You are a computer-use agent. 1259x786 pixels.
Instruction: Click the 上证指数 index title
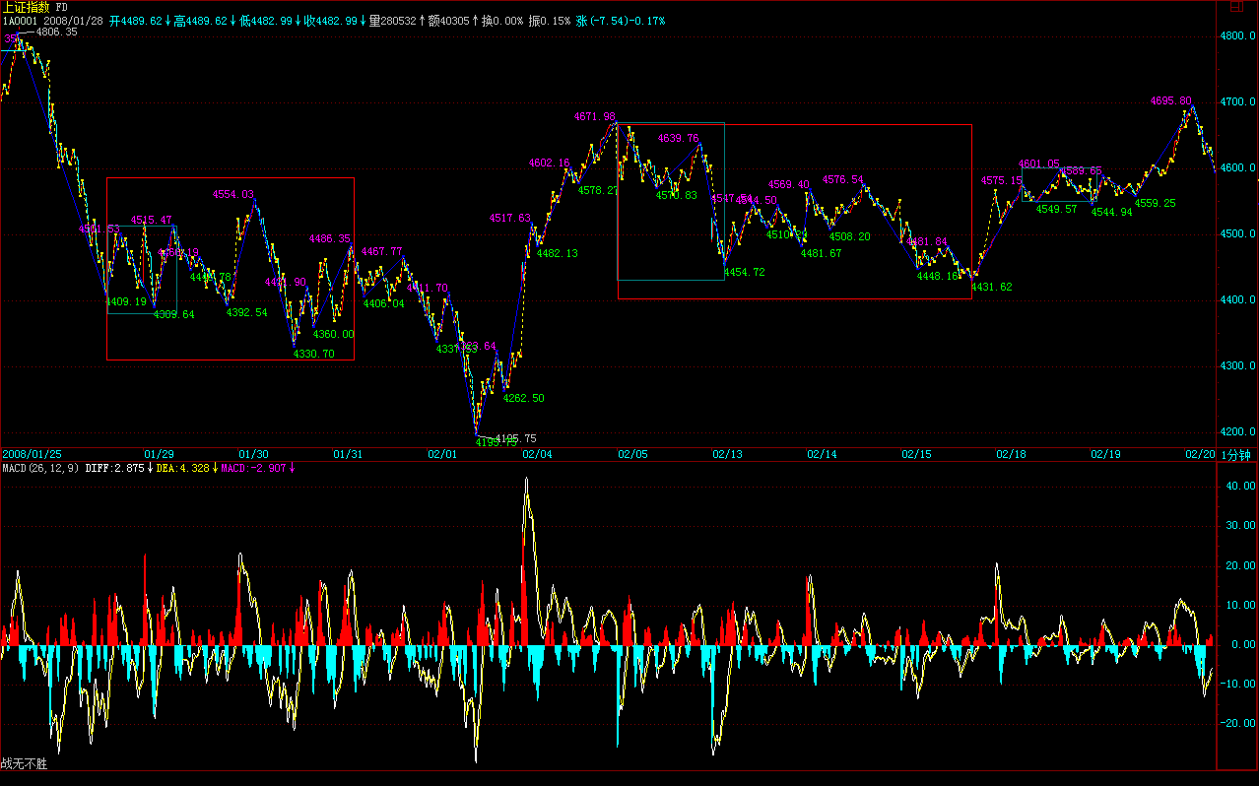tap(27, 7)
